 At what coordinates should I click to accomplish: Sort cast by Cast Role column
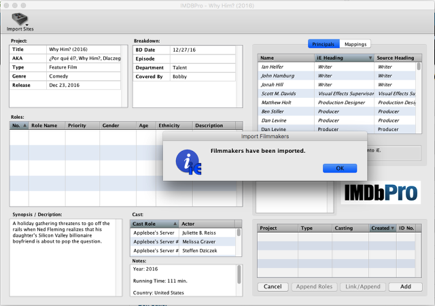(154, 224)
